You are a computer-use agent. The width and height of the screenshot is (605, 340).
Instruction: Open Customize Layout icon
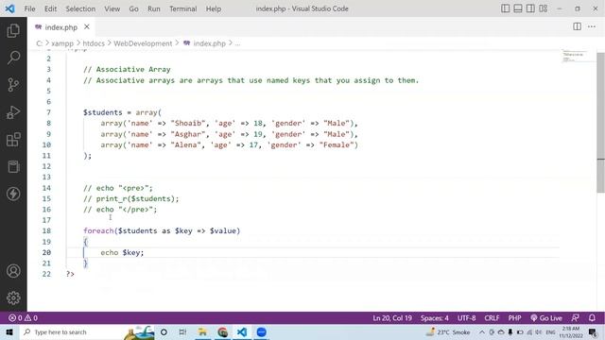544,8
